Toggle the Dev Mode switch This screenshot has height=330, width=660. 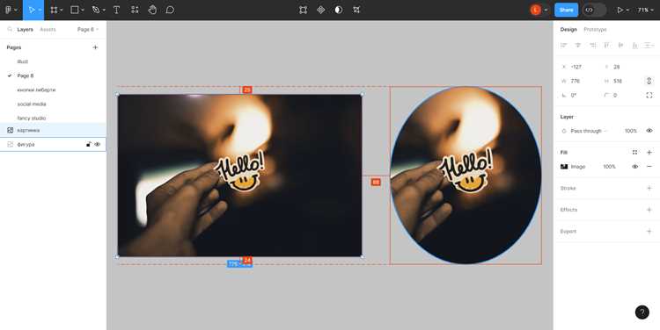(x=594, y=10)
